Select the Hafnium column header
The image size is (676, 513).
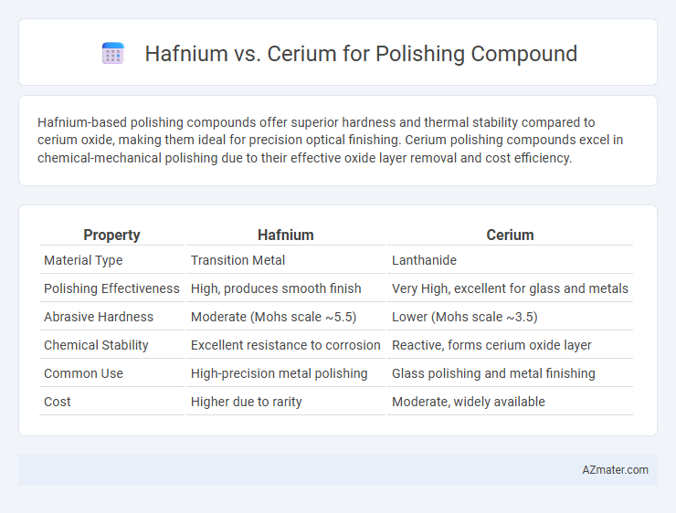tap(285, 236)
